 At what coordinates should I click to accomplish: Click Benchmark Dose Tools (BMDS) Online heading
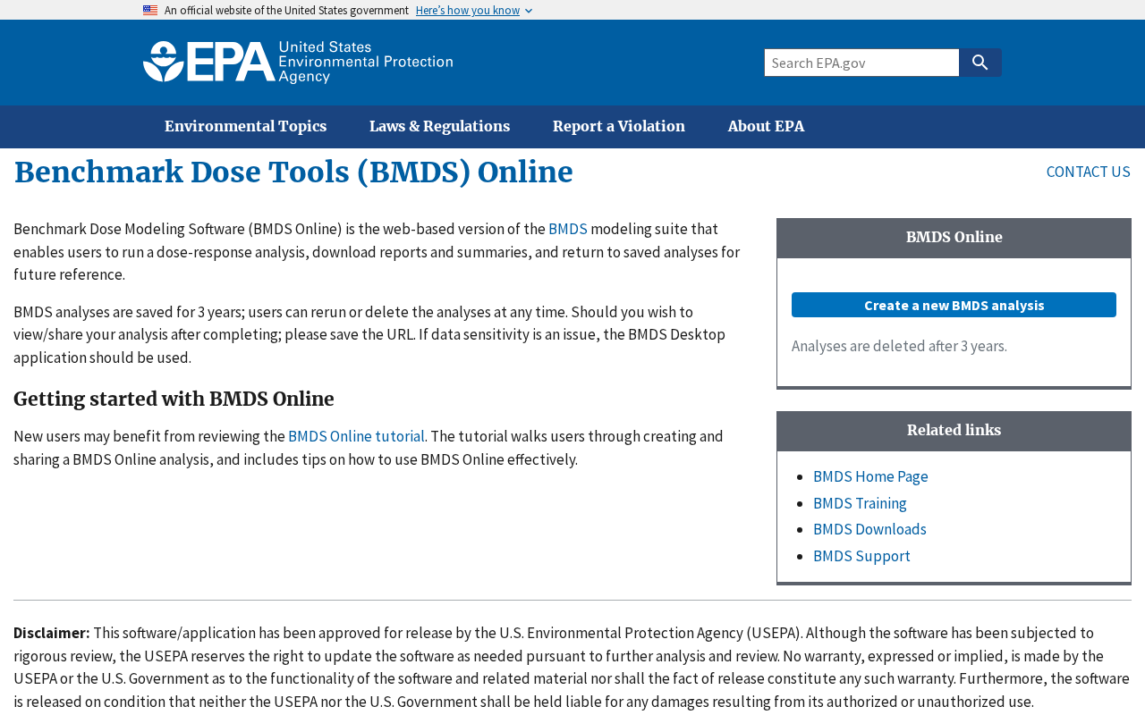293,172
